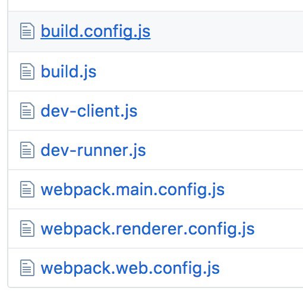
Task: Click the file icon beside dev-runner.js
Action: [27, 150]
